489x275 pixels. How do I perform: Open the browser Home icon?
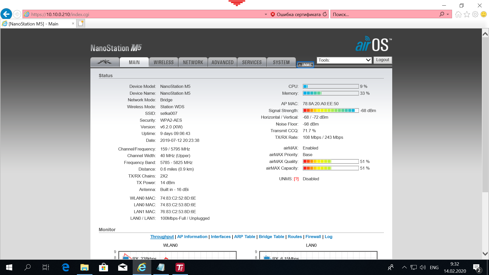[x=458, y=14]
